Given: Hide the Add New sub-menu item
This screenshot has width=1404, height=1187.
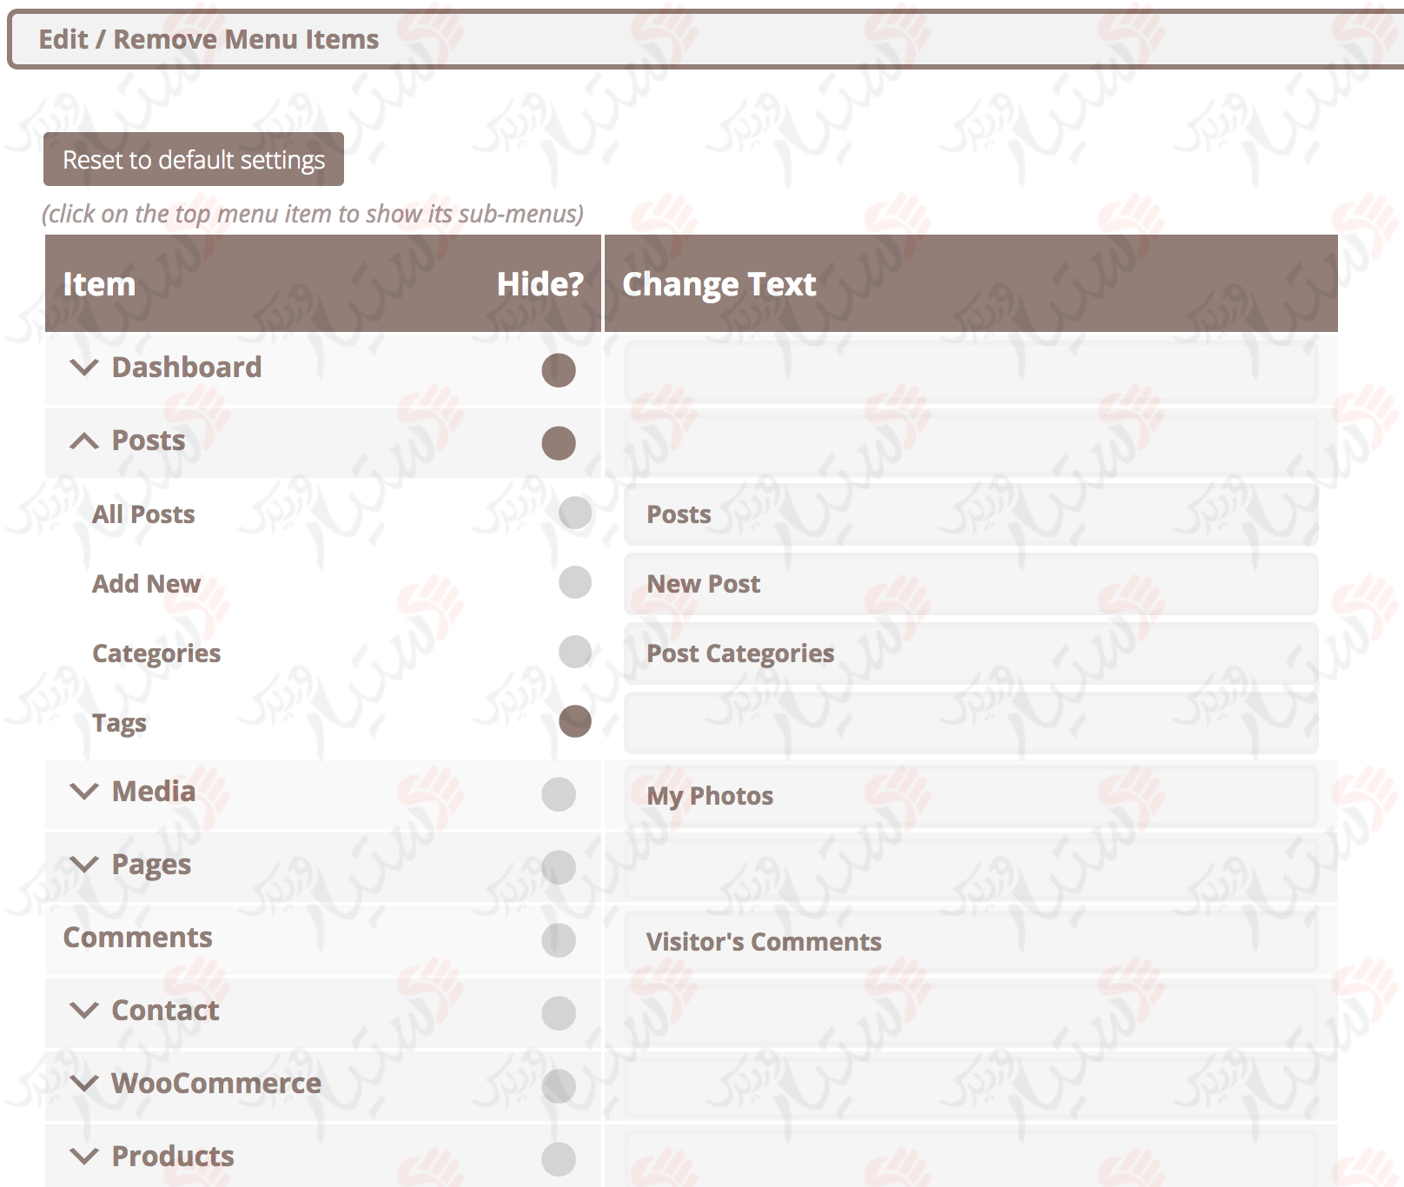Looking at the screenshot, I should 575,582.
